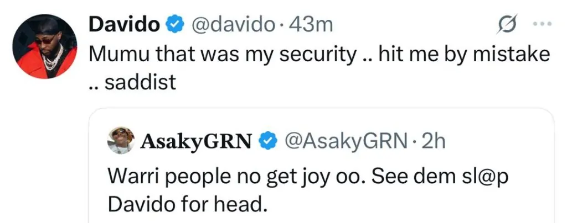Click Davido's blue verified badge
The image size is (567, 223).
[x=174, y=25]
